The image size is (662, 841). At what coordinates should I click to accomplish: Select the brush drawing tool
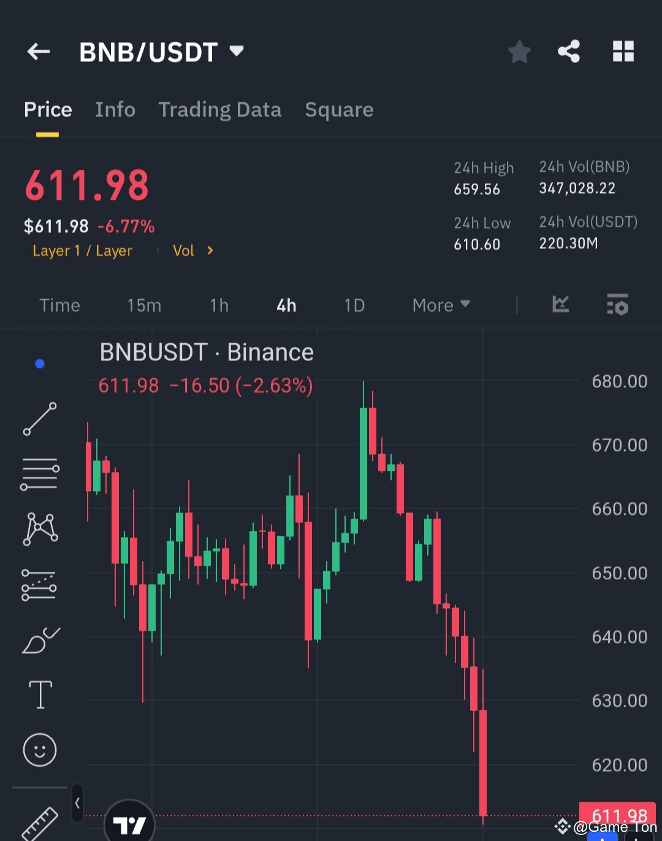click(40, 641)
